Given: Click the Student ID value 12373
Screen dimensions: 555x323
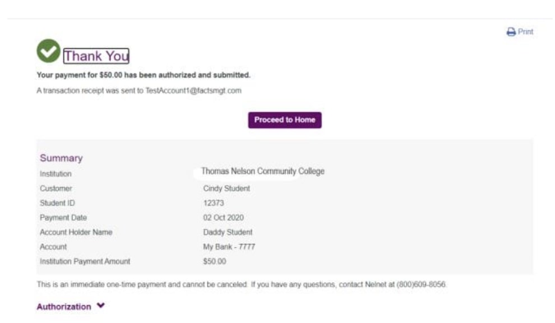Looking at the screenshot, I should click(213, 203).
